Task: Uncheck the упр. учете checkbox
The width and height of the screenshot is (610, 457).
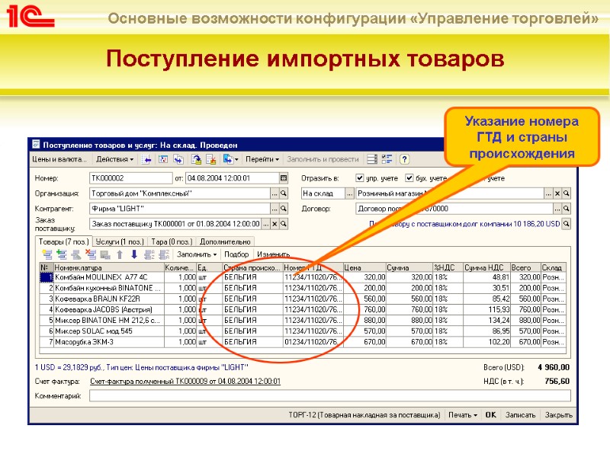Action: coord(360,177)
